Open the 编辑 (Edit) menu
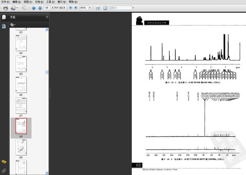This screenshot has height=175, width=246. tap(16, 2)
